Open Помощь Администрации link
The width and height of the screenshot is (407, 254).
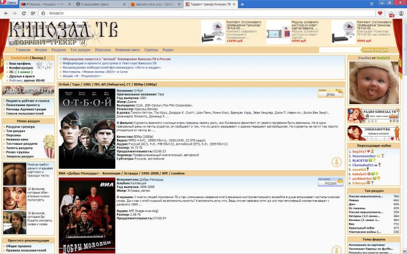[x=26, y=109]
